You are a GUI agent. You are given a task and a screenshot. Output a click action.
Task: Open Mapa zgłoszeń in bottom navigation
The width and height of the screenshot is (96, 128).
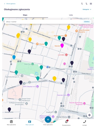[x=30, y=123]
